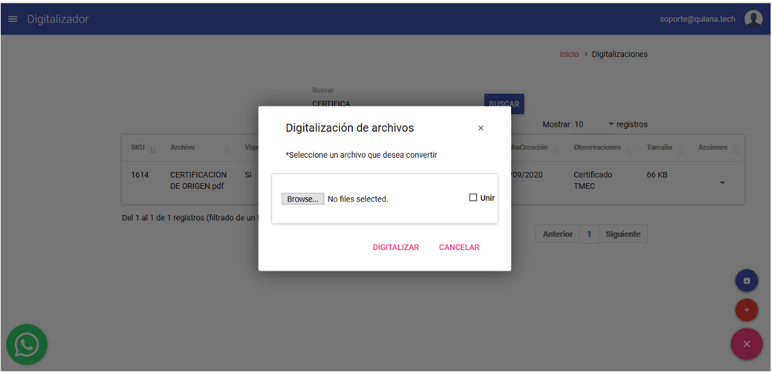
Task: Click the Certificado TMEC observation cell
Action: tap(593, 180)
